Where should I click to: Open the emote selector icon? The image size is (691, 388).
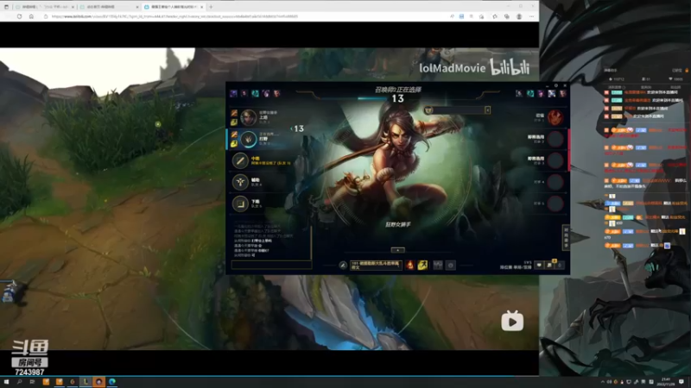click(x=450, y=265)
